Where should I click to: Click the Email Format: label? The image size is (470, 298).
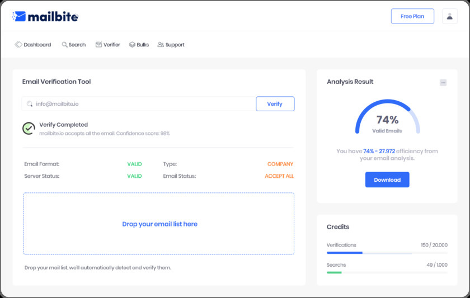click(x=42, y=164)
